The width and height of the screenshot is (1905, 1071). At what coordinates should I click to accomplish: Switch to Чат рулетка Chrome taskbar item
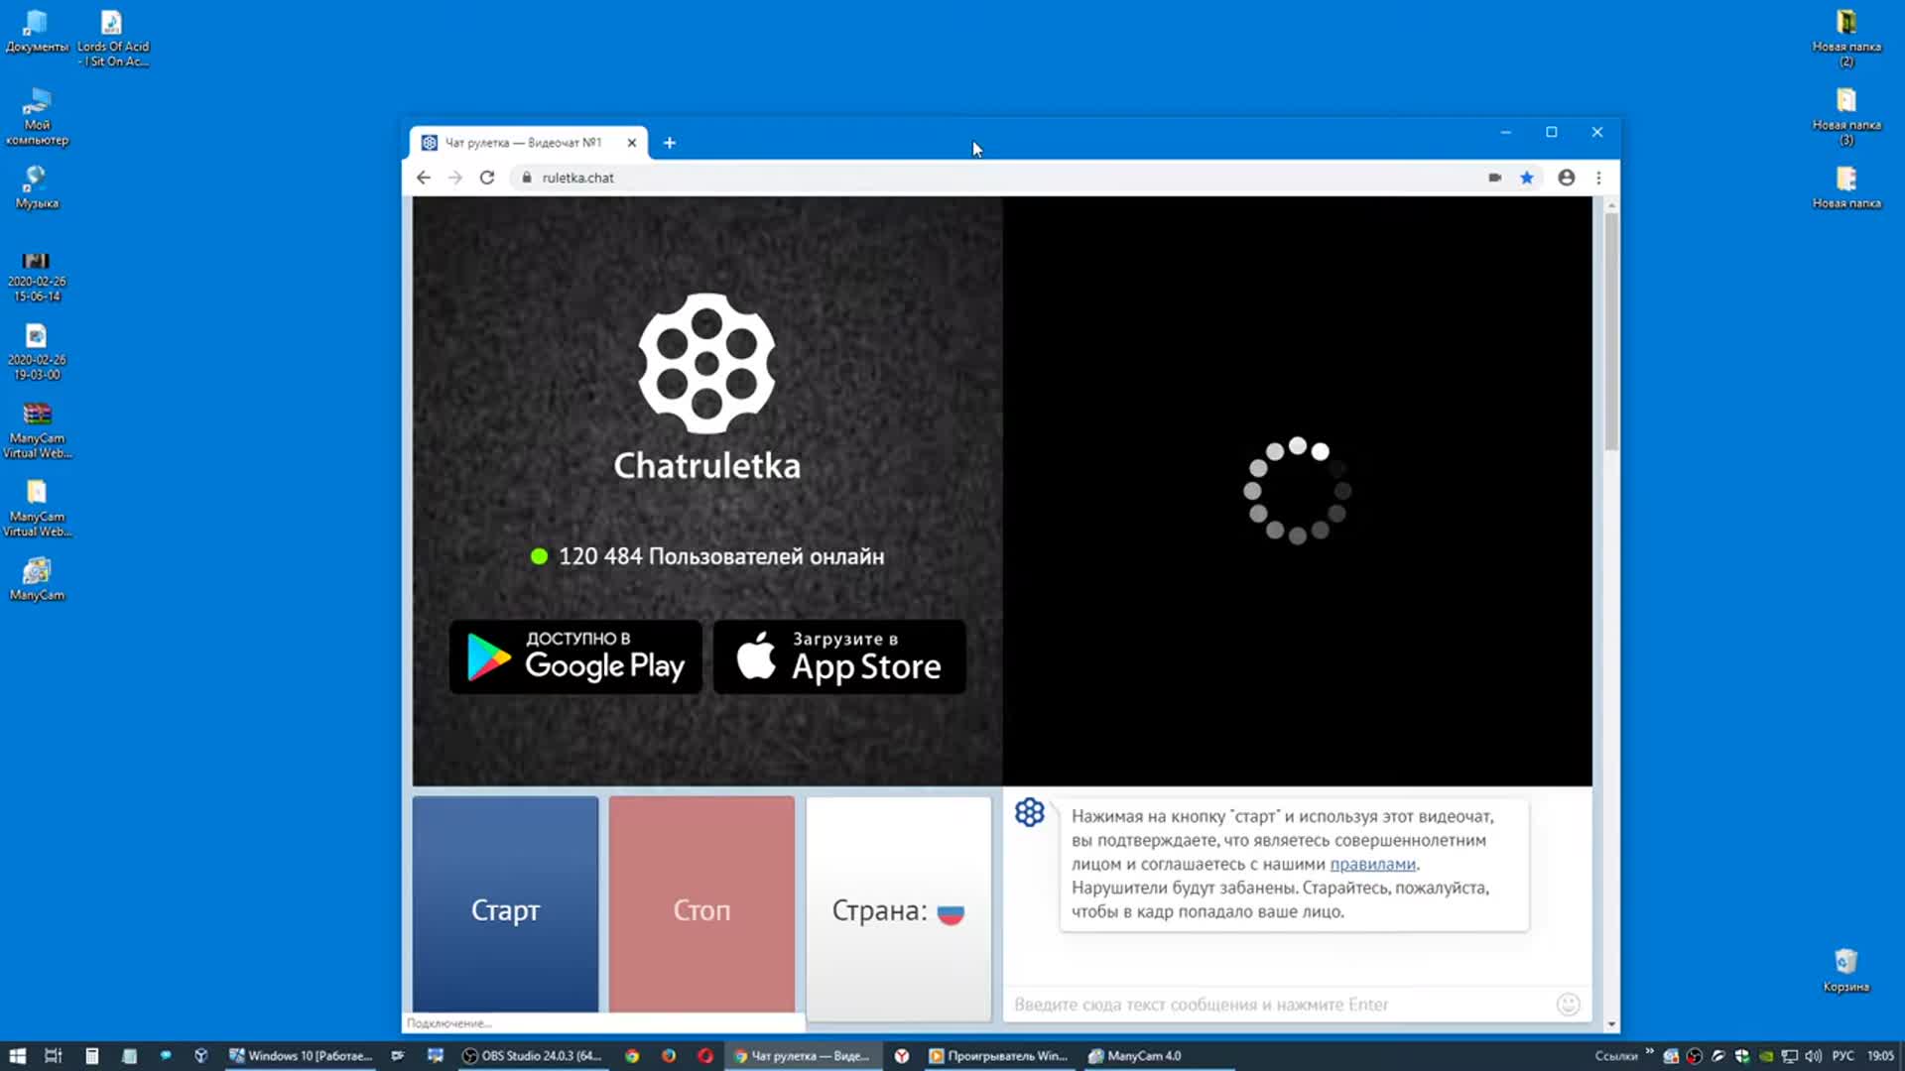802,1056
